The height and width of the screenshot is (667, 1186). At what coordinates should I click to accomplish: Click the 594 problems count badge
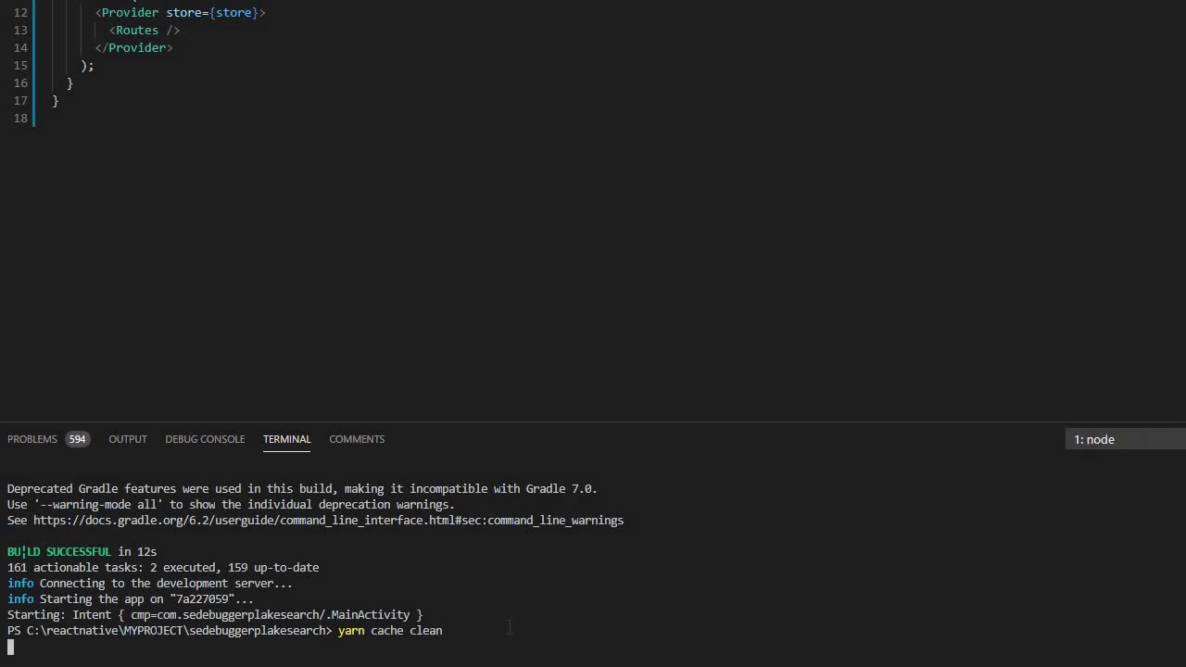point(77,439)
